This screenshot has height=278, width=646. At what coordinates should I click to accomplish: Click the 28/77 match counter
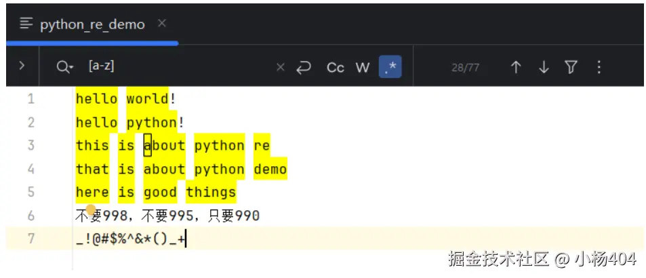tap(465, 68)
